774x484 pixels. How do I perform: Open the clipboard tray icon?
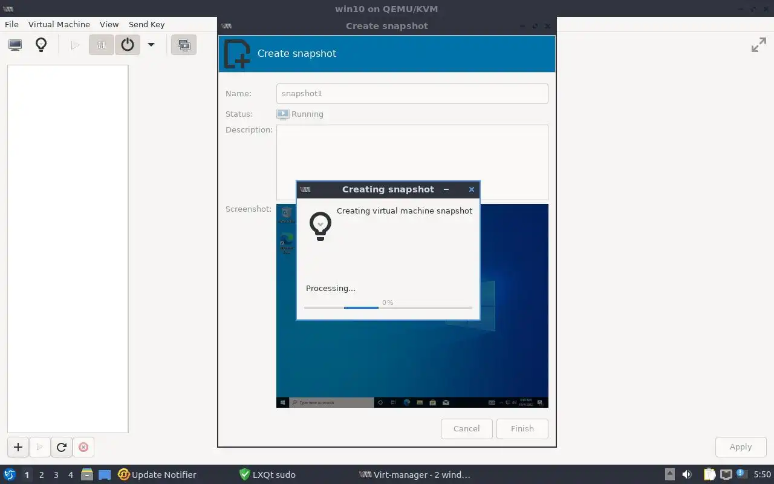point(709,475)
